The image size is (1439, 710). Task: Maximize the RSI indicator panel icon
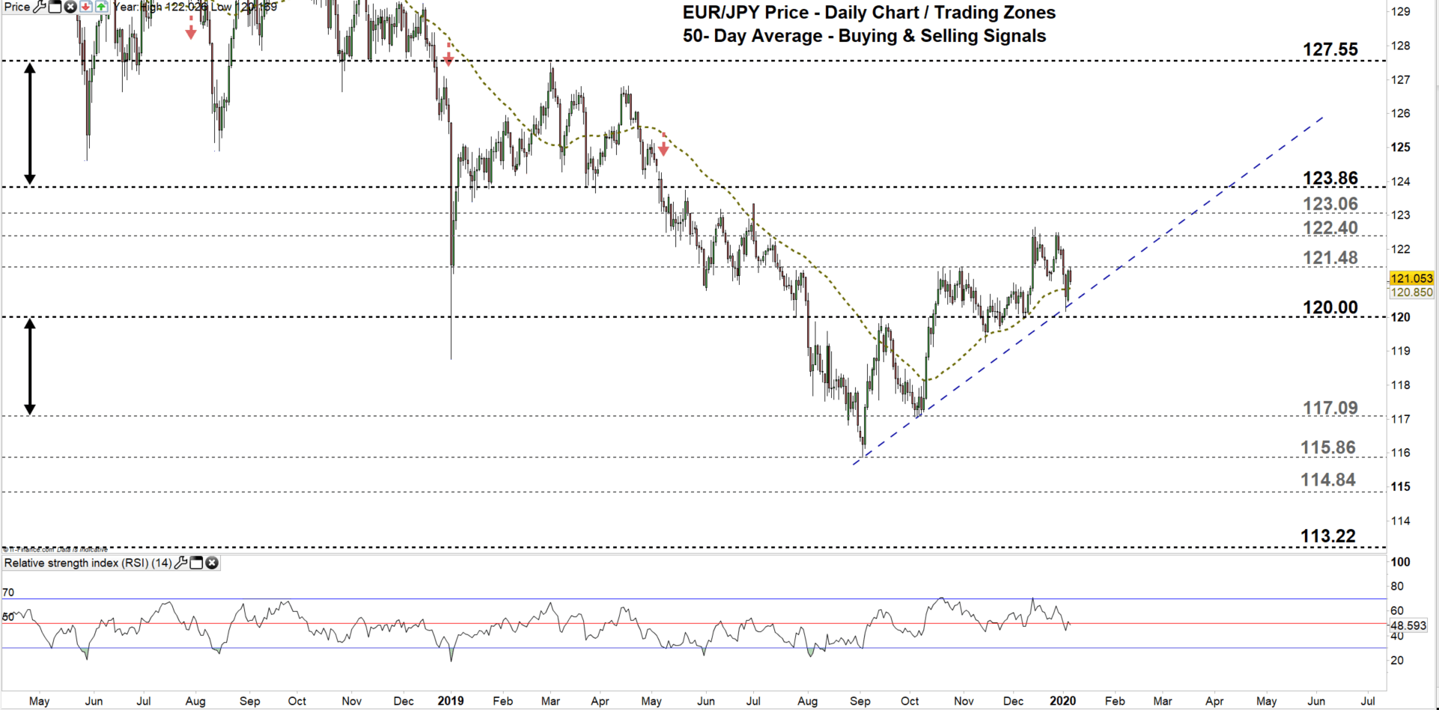197,563
